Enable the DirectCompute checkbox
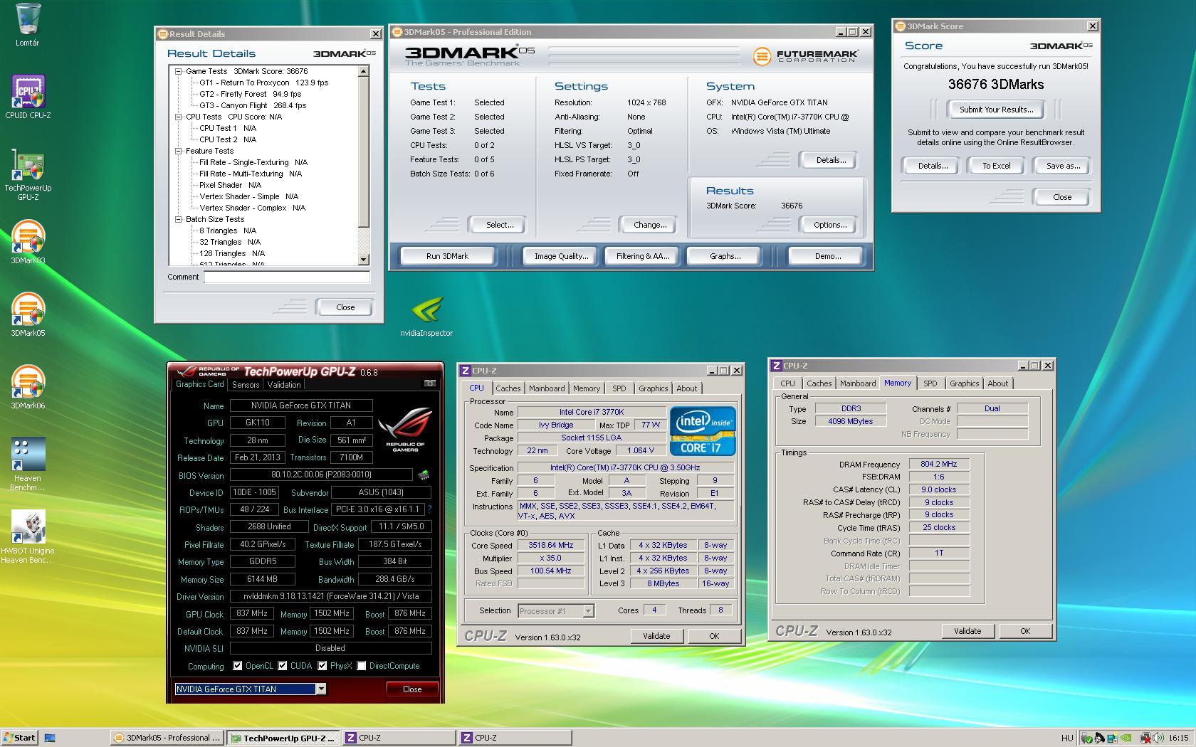 pyautogui.click(x=362, y=666)
